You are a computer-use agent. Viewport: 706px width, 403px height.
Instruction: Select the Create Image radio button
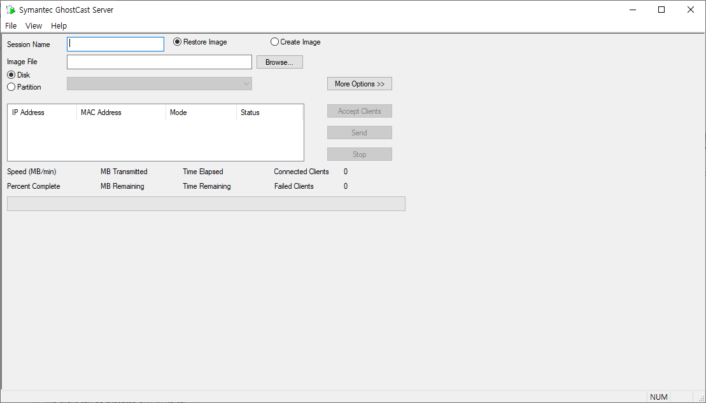(295, 42)
